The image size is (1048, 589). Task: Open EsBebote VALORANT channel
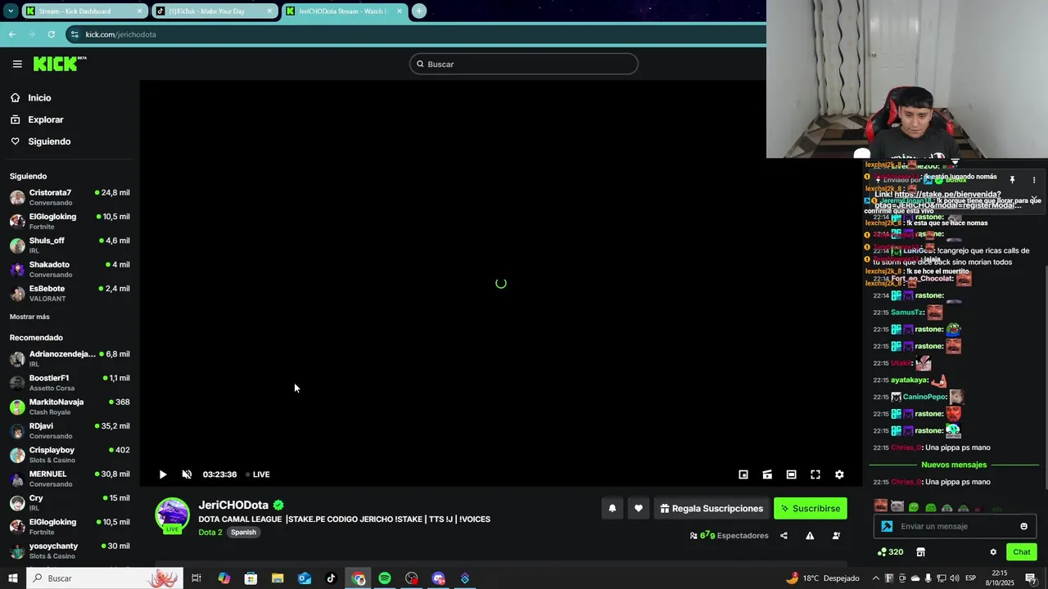(x=70, y=293)
